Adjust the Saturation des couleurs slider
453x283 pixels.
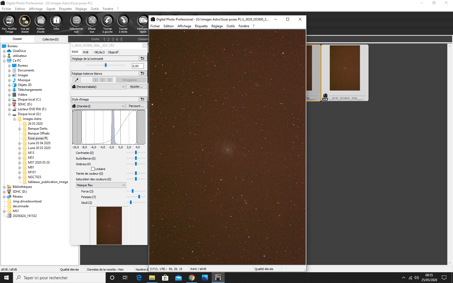click(x=136, y=179)
